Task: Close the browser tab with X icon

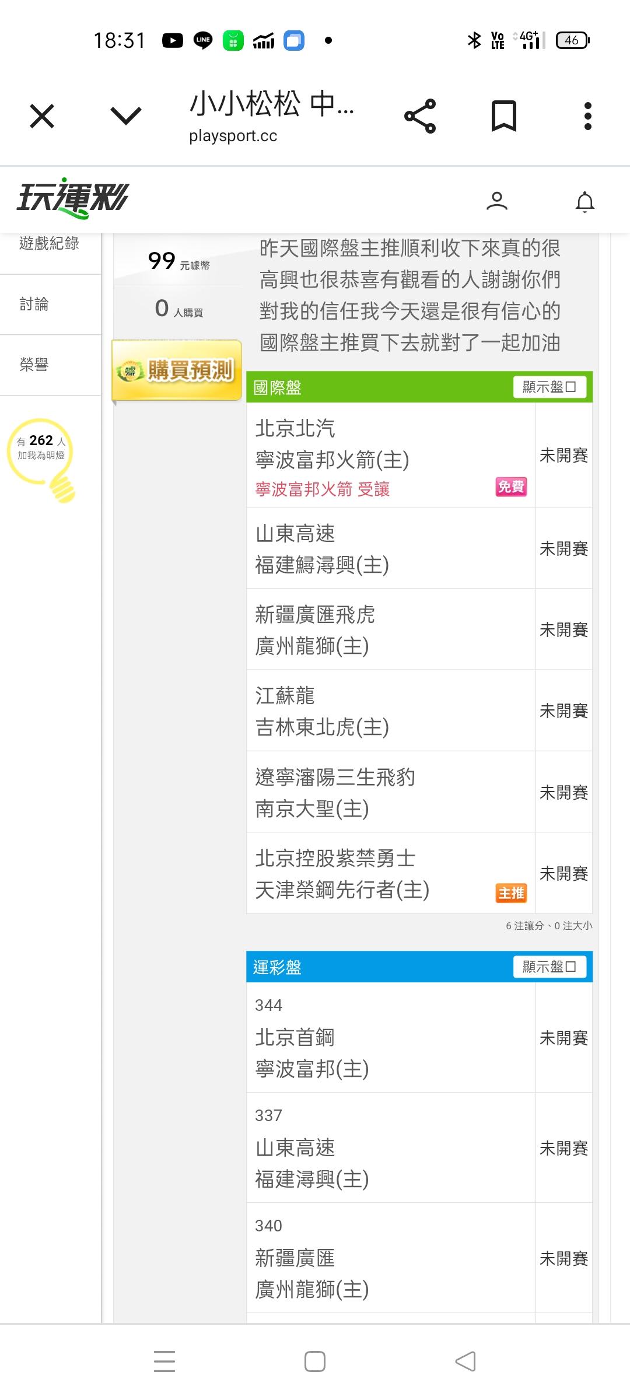Action: pyautogui.click(x=42, y=116)
